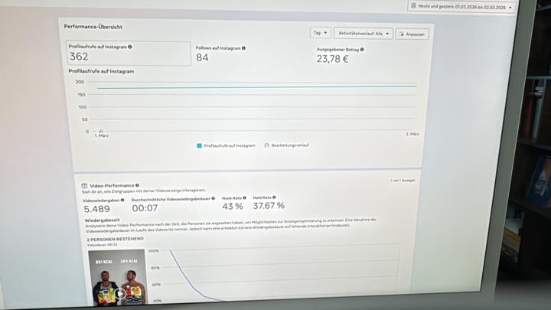Open the Aktivitätenverlauf: Alle dropdown

click(x=364, y=34)
